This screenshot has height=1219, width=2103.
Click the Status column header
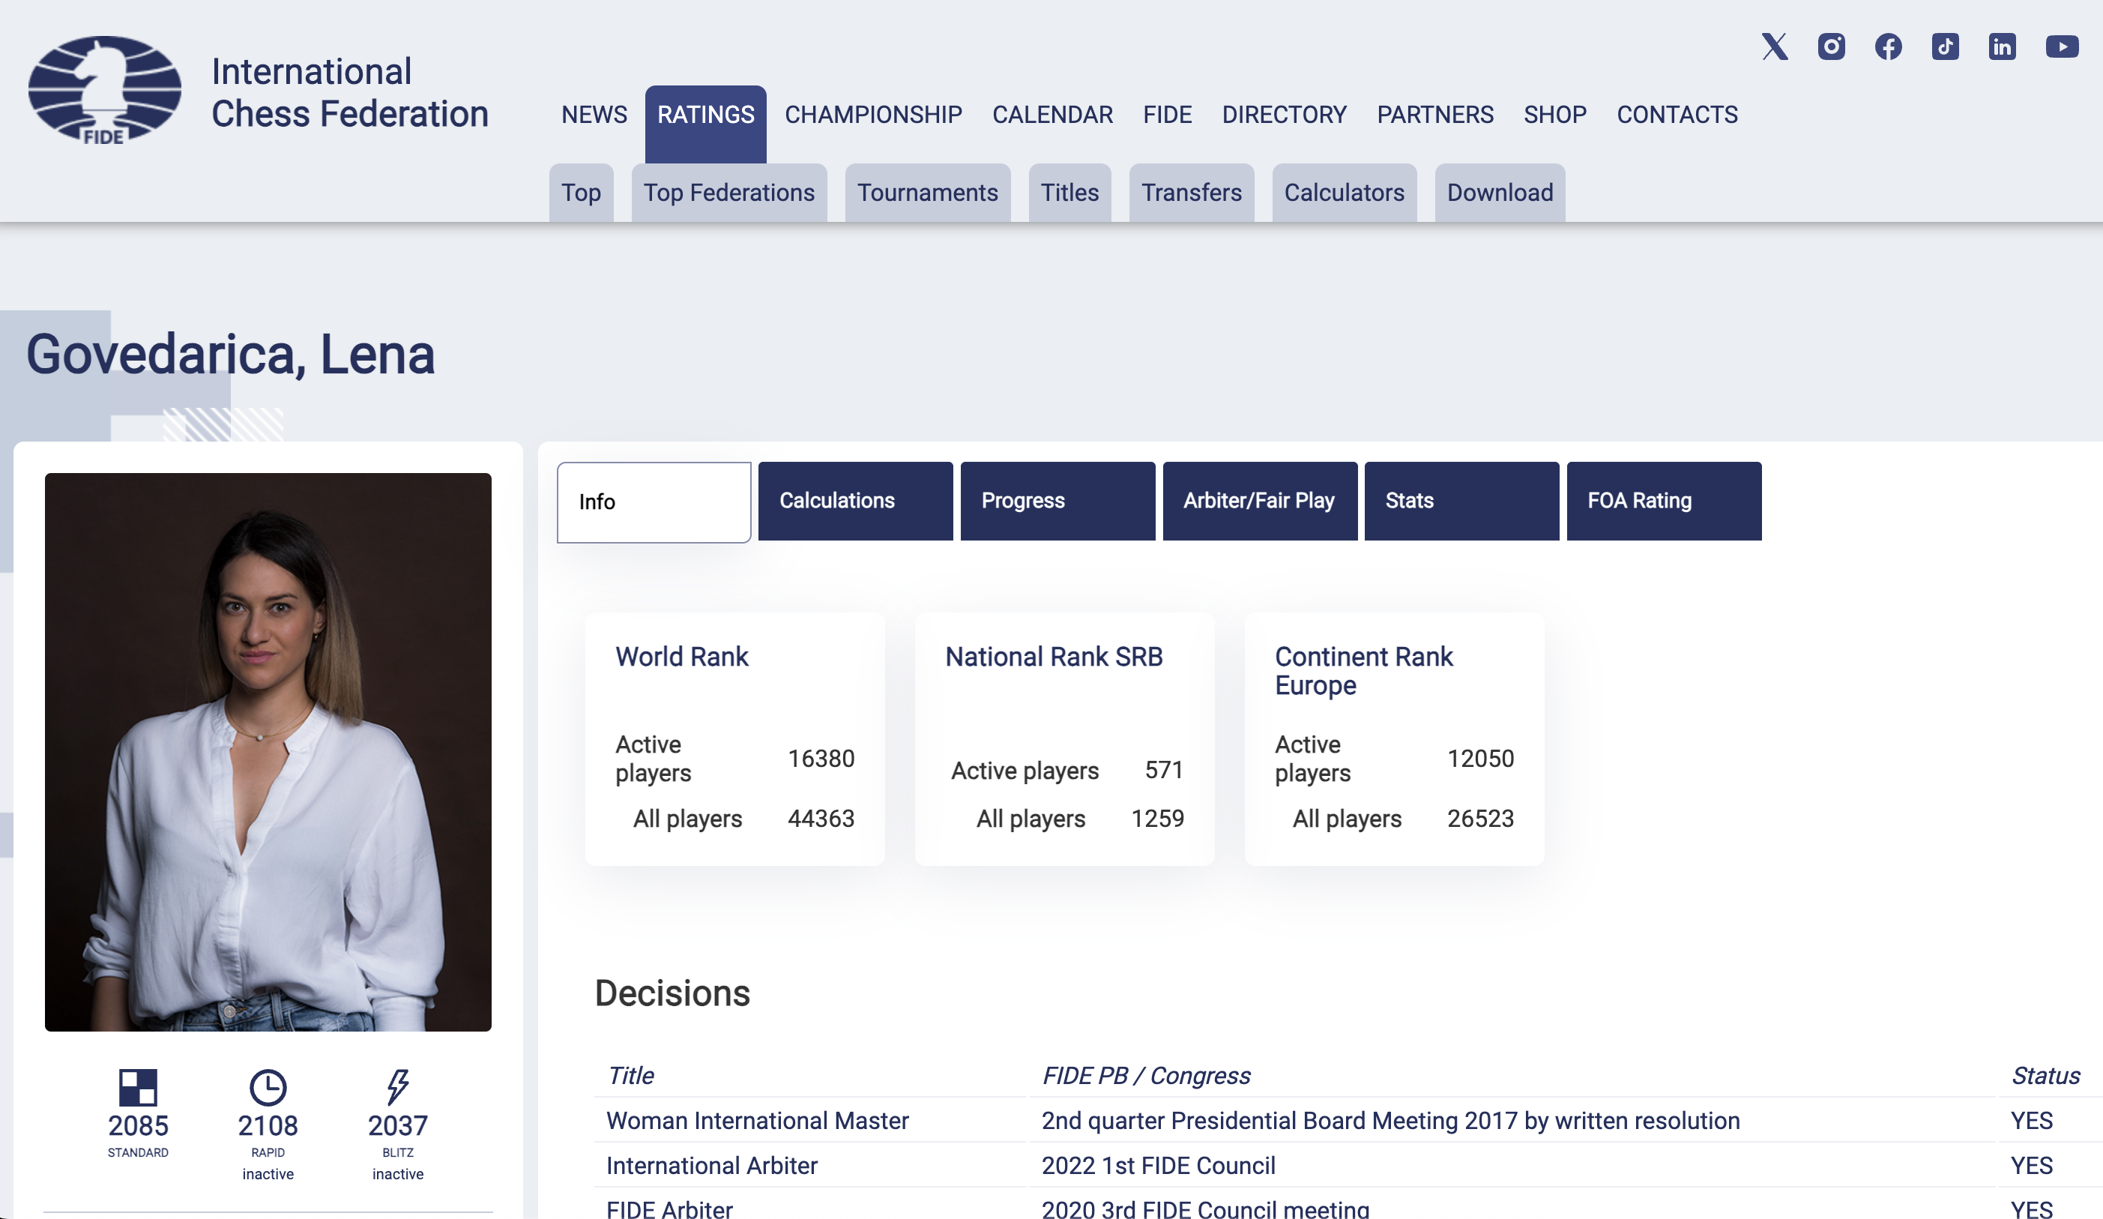(2045, 1075)
